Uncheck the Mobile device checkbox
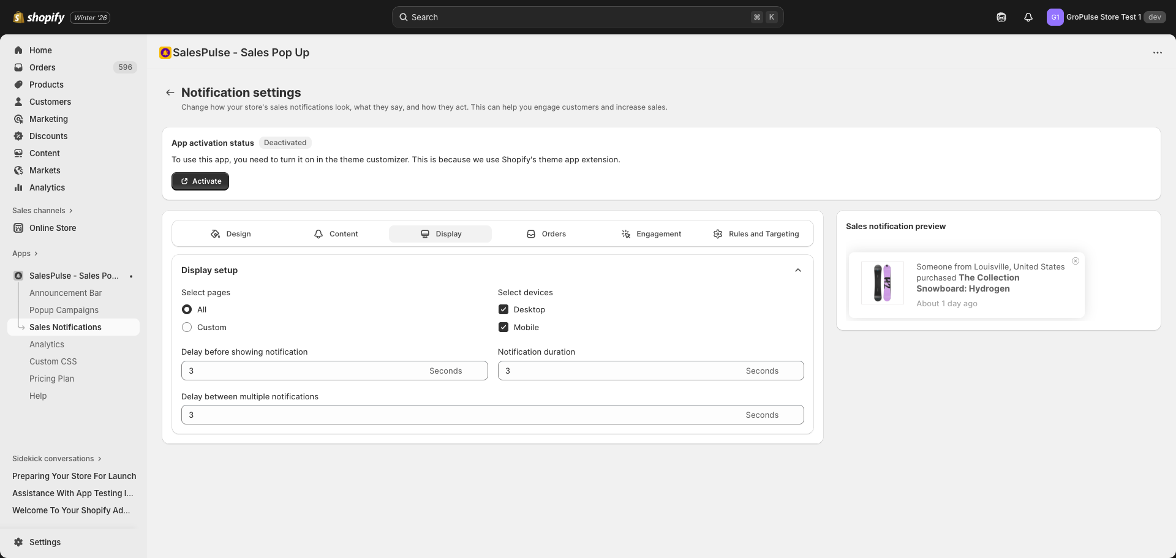Screen dimensions: 1176x558 [503, 328]
